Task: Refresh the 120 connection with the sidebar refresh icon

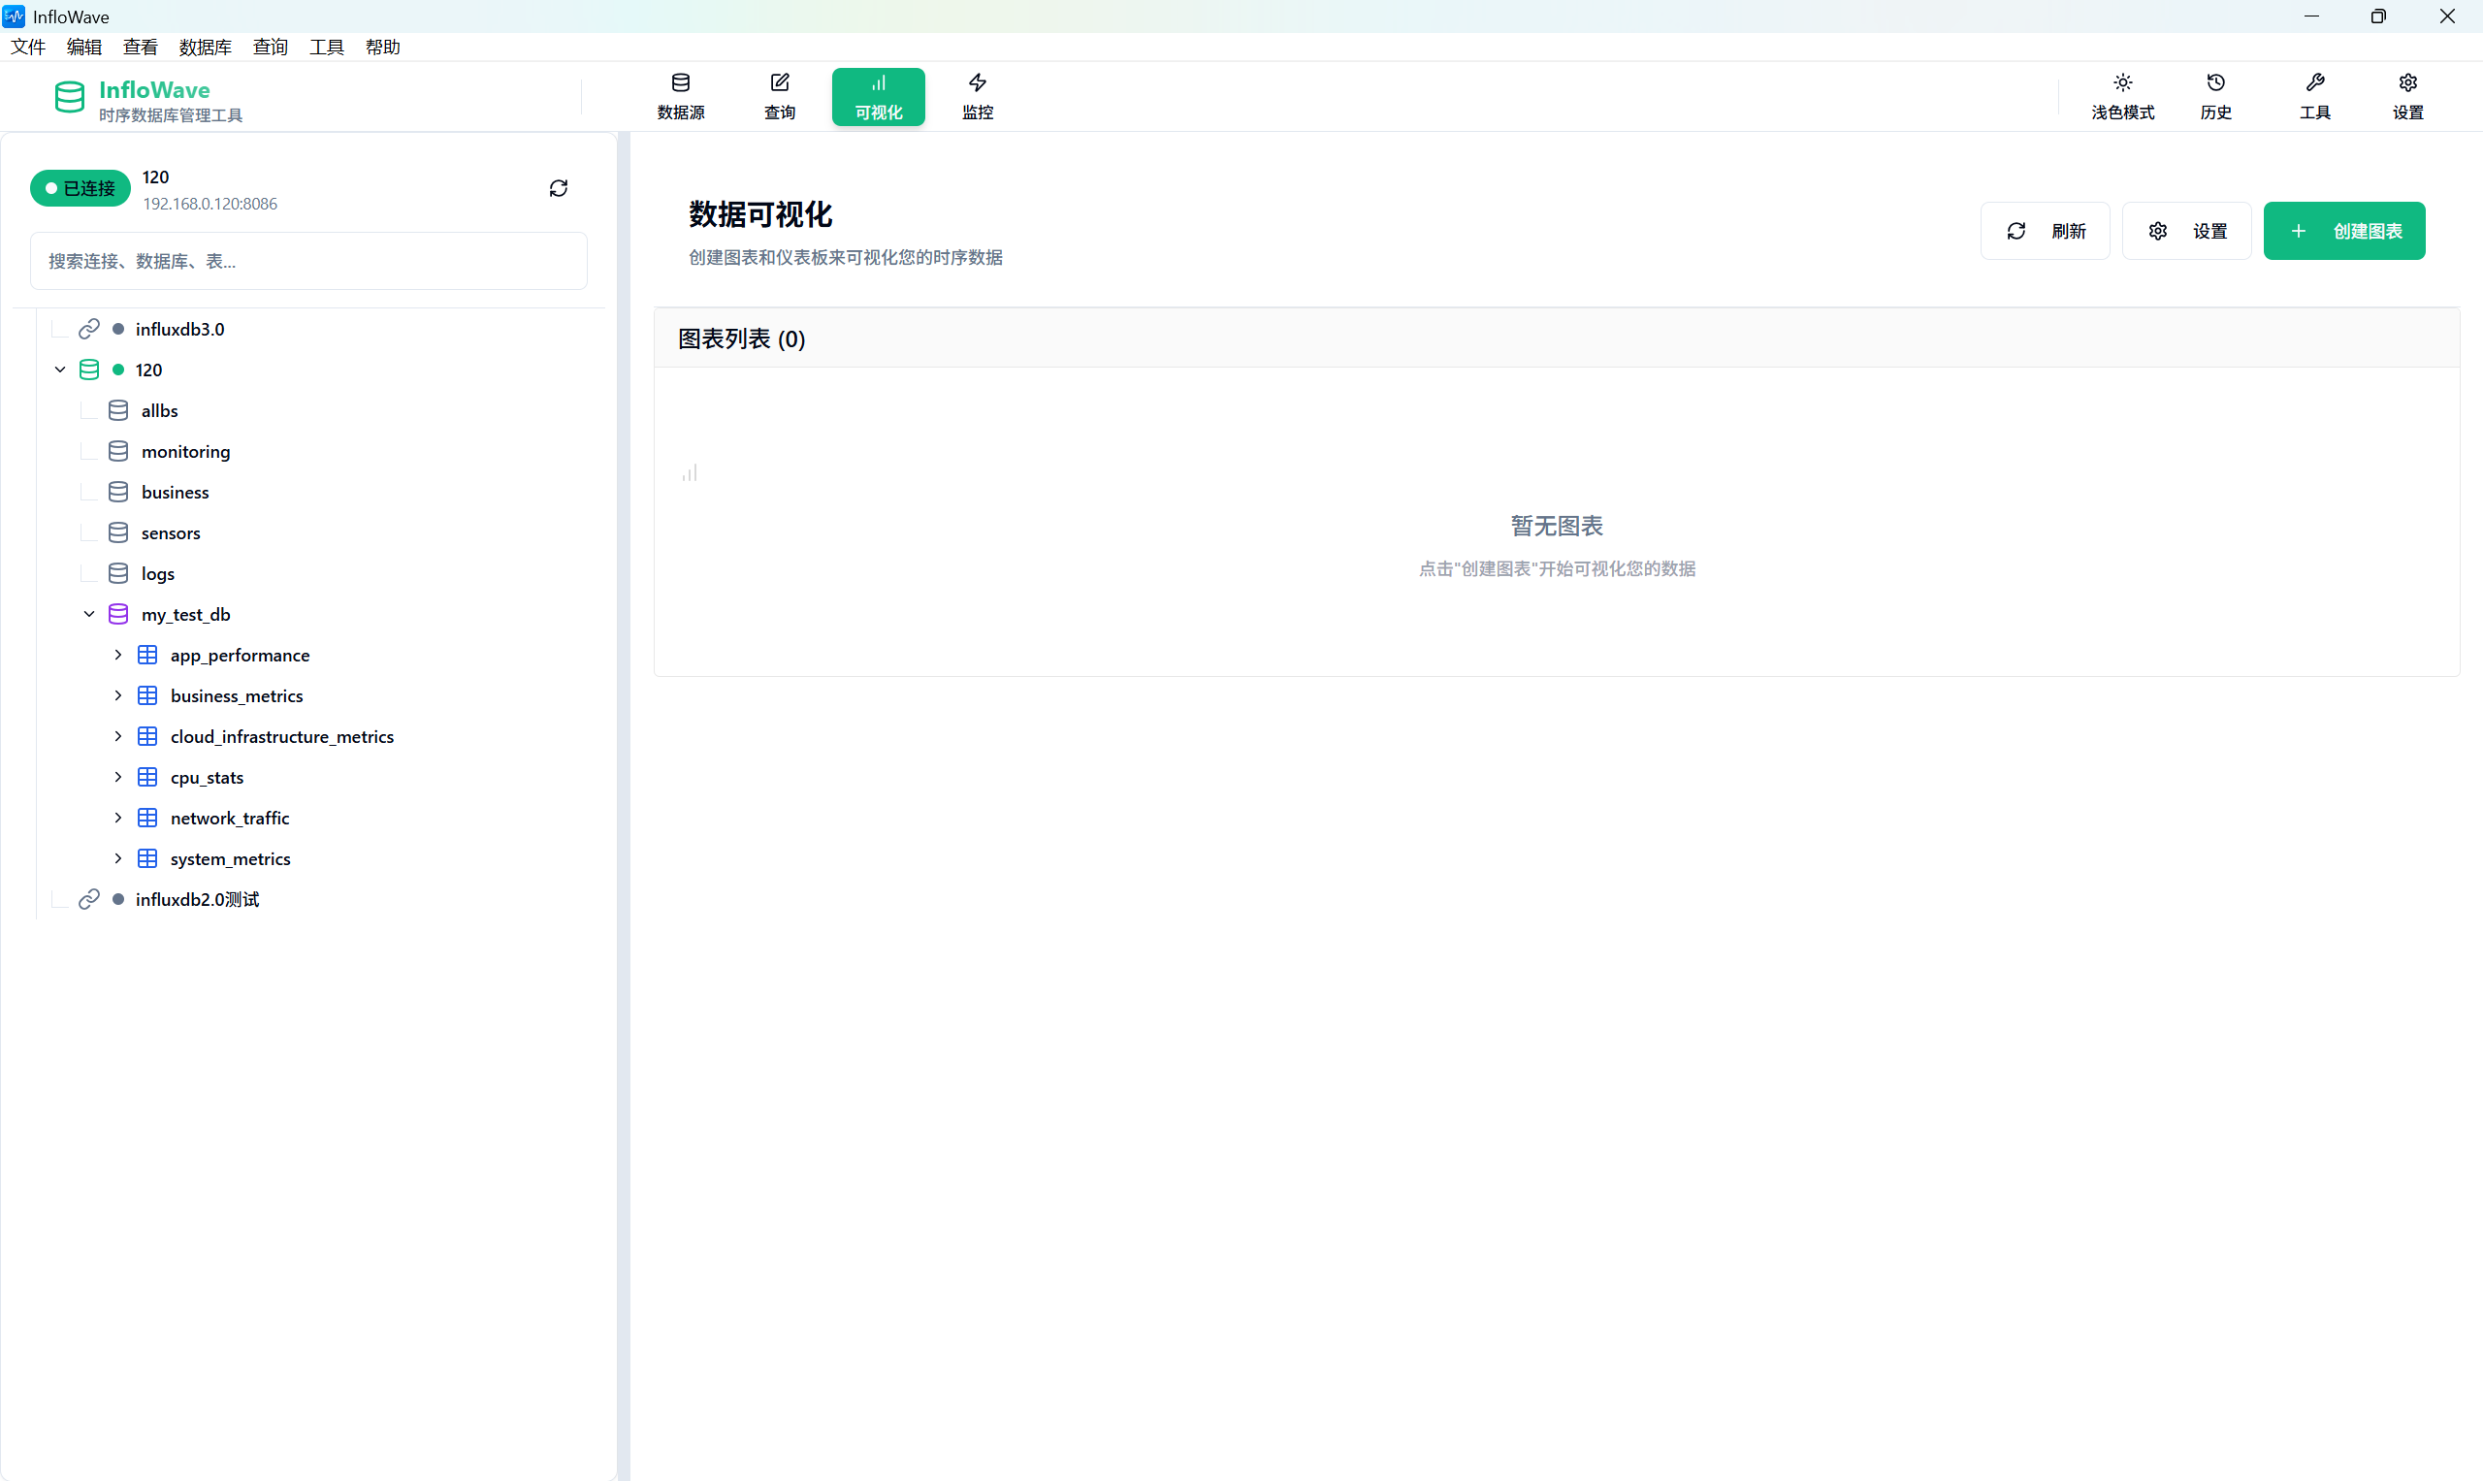Action: pyautogui.click(x=559, y=188)
